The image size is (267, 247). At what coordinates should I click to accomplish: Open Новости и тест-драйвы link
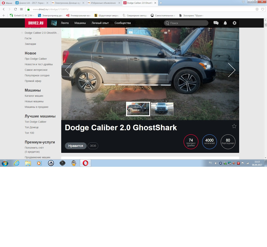pos(39,64)
